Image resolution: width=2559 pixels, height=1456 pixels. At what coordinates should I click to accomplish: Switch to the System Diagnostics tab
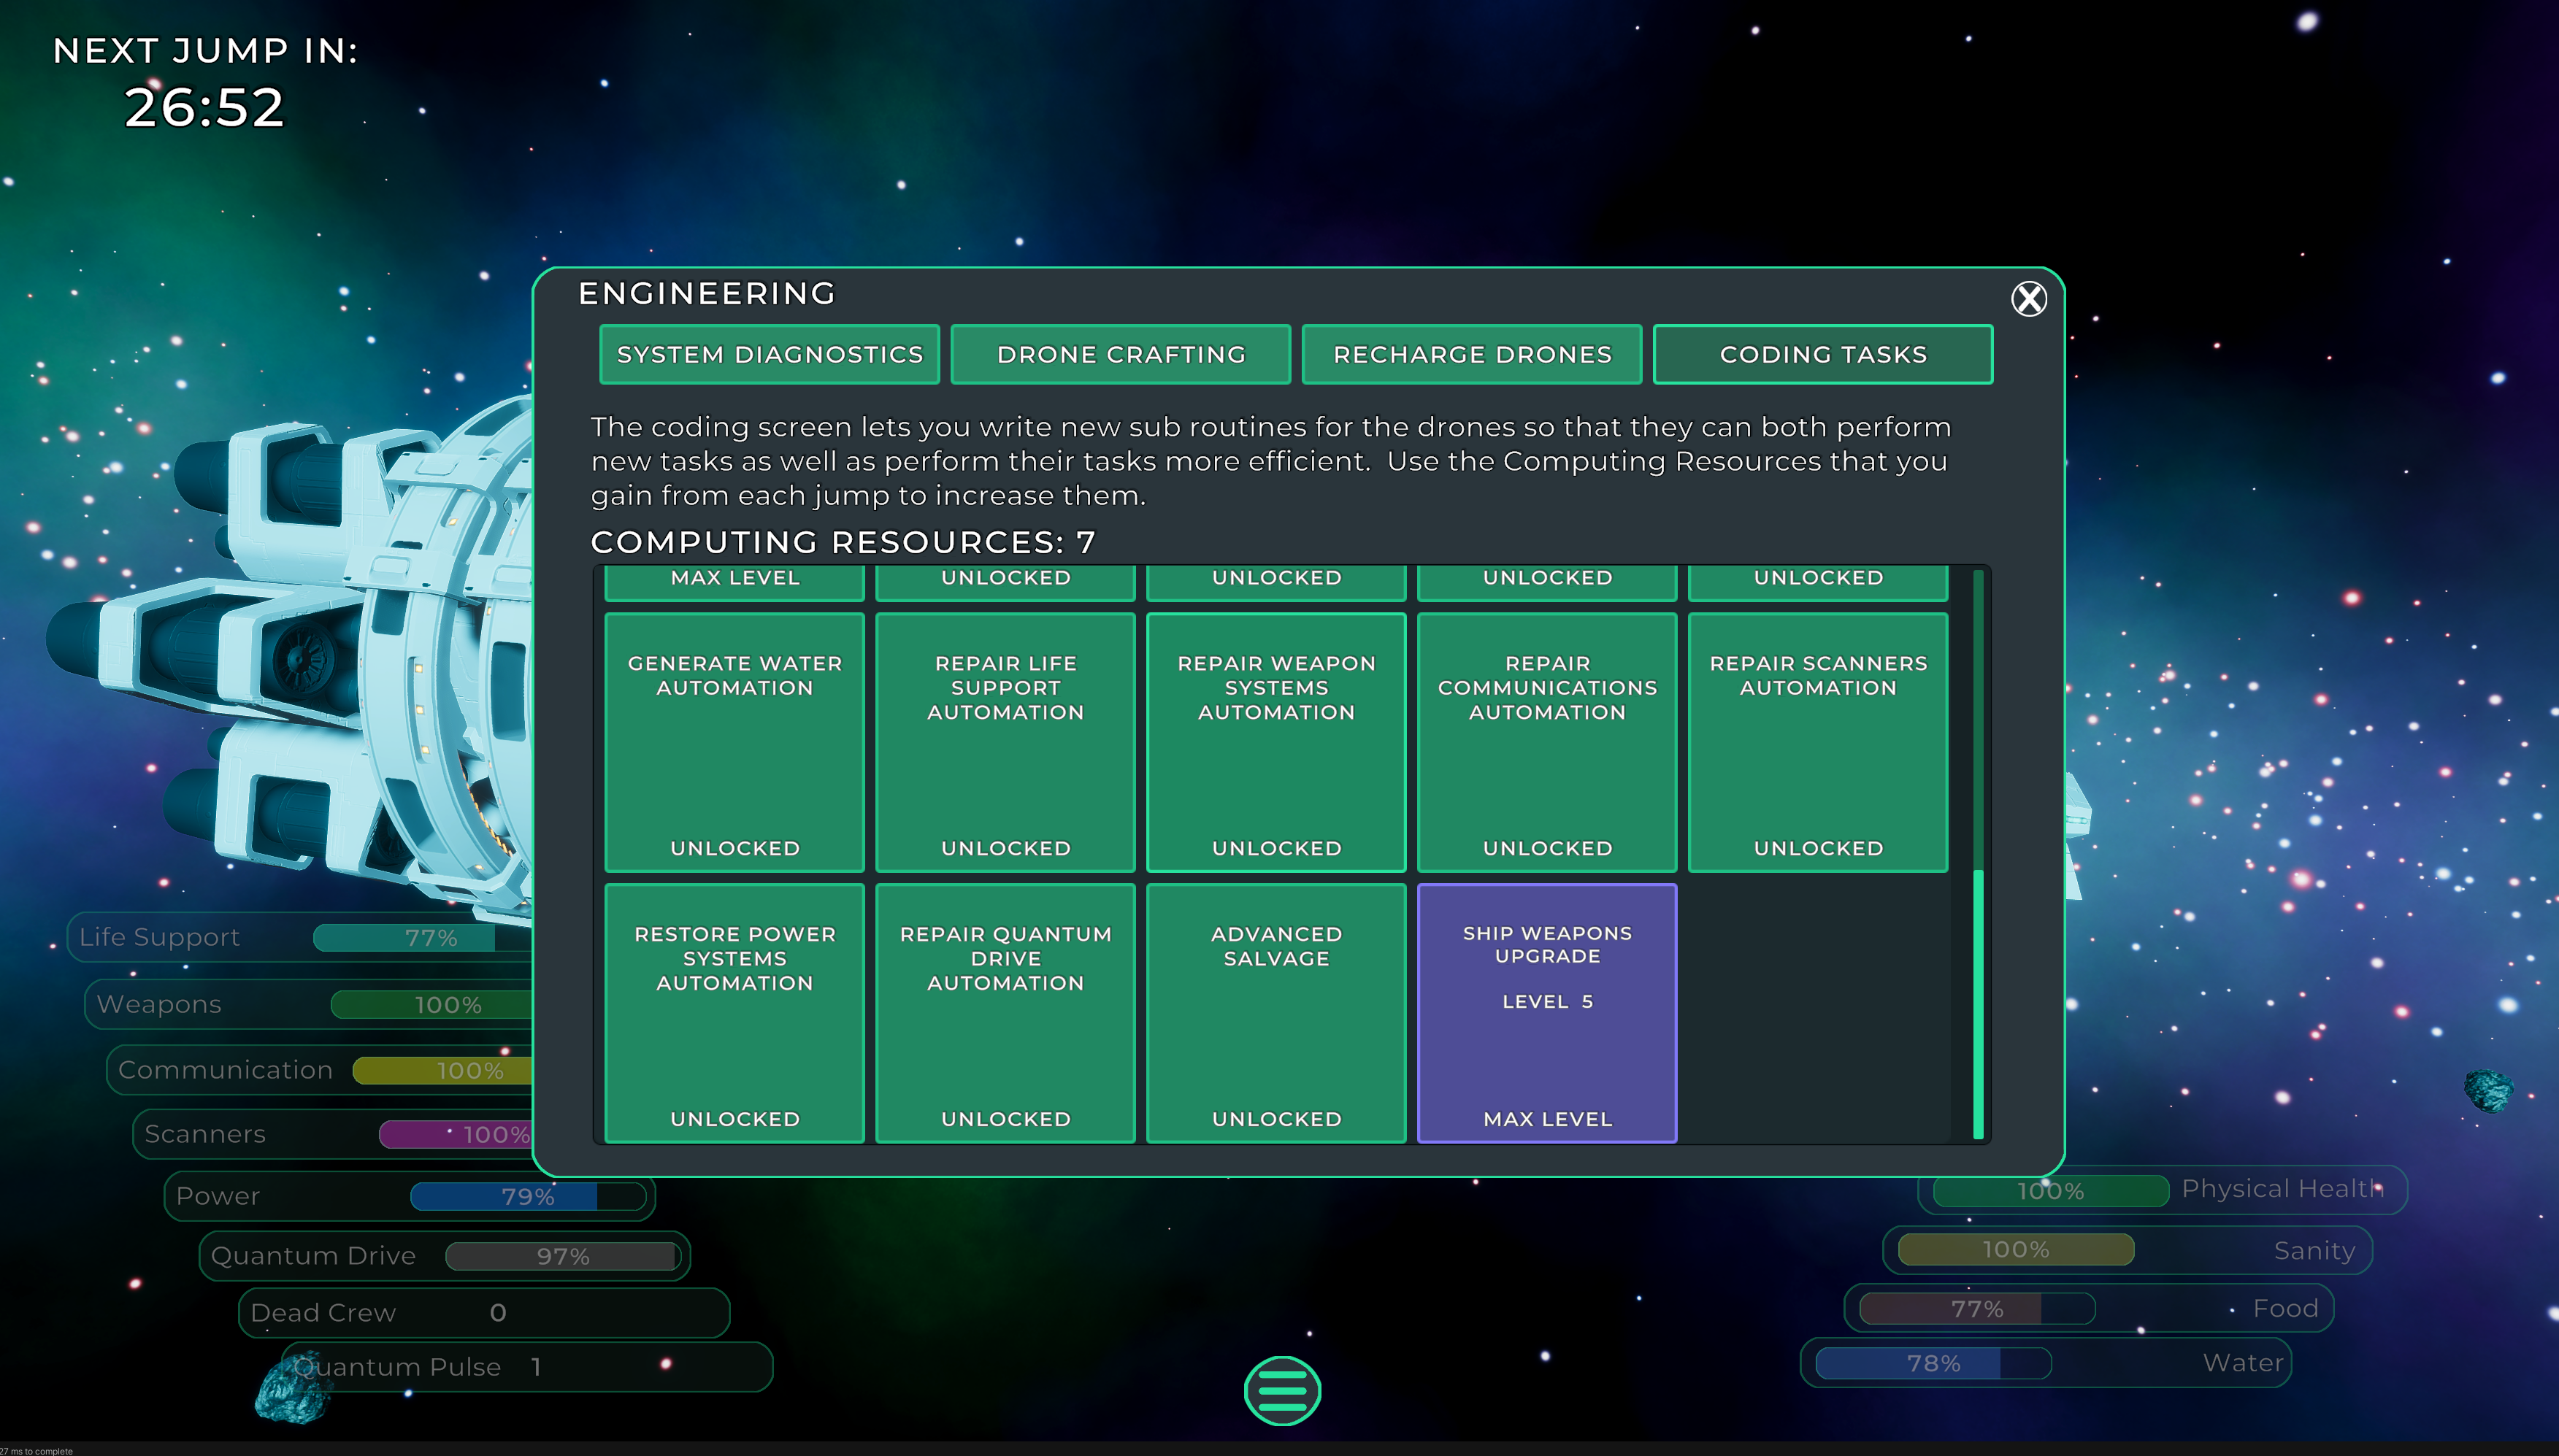pos(770,354)
